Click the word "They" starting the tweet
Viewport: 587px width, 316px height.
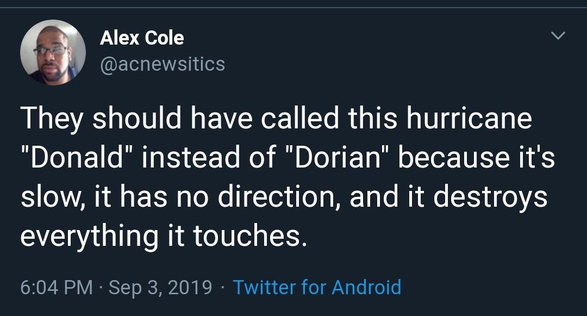coord(52,119)
